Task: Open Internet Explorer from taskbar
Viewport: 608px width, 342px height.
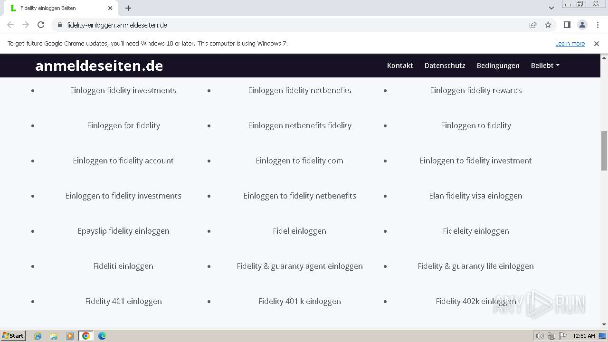Action: [x=38, y=336]
